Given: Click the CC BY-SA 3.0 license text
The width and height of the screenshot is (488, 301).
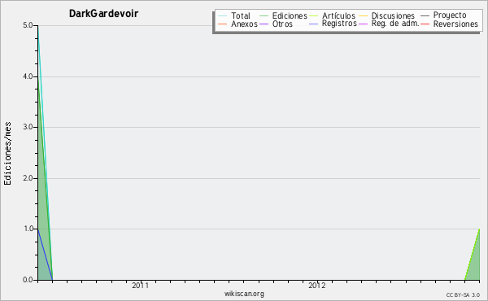Looking at the screenshot, I should point(463,294).
